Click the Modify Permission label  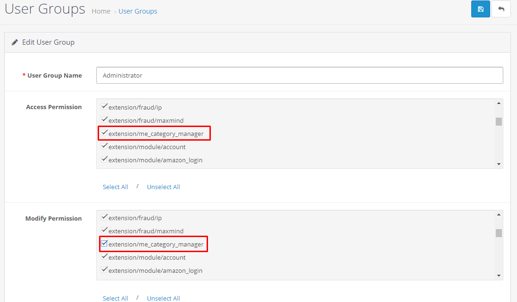point(53,218)
